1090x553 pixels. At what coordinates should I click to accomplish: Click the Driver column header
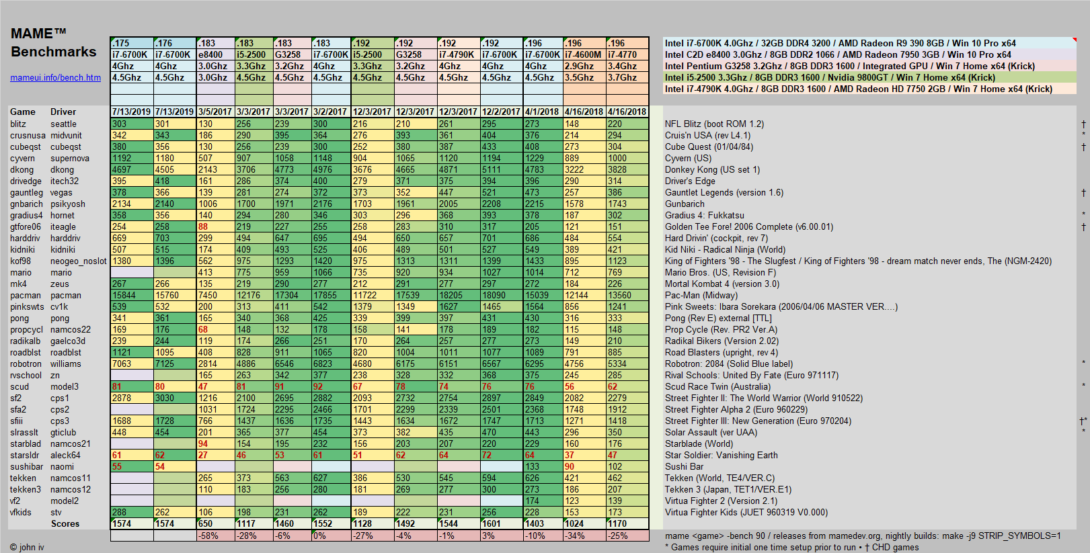point(63,112)
